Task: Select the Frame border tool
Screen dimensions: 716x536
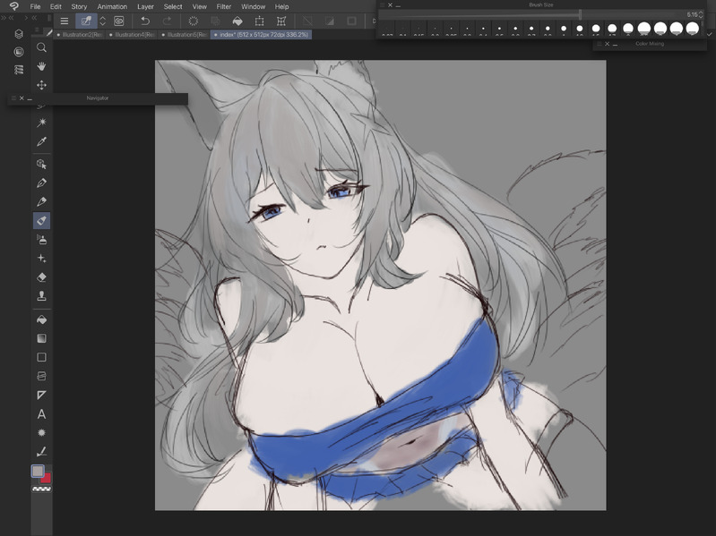Action: (41, 376)
